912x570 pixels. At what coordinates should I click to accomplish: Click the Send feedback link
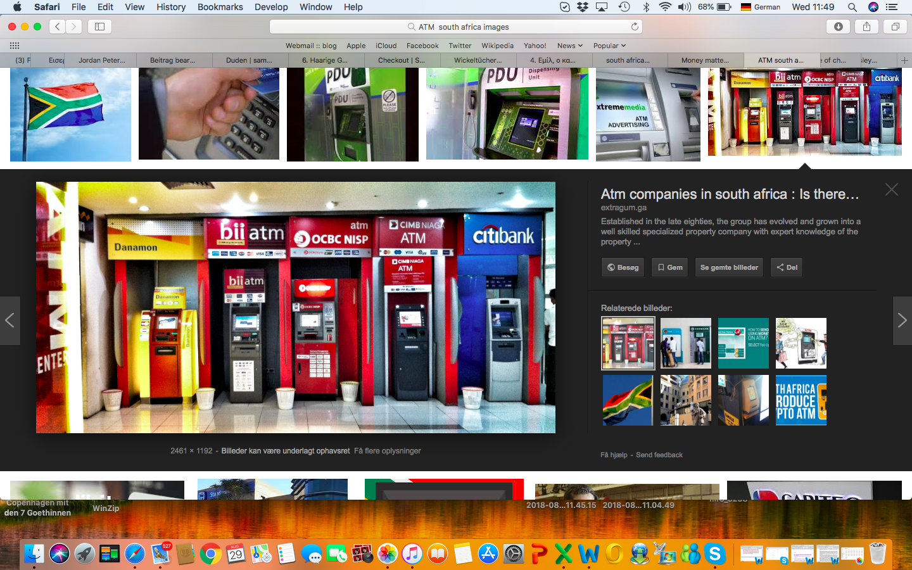pos(659,455)
